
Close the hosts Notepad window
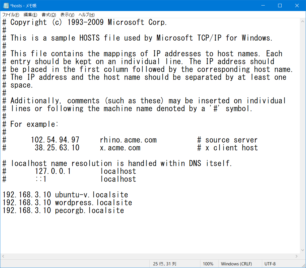click(x=297, y=6)
